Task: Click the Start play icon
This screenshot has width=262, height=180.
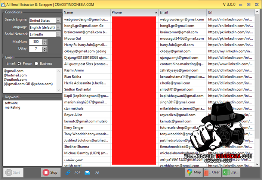Action: pyautogui.click(x=8, y=173)
